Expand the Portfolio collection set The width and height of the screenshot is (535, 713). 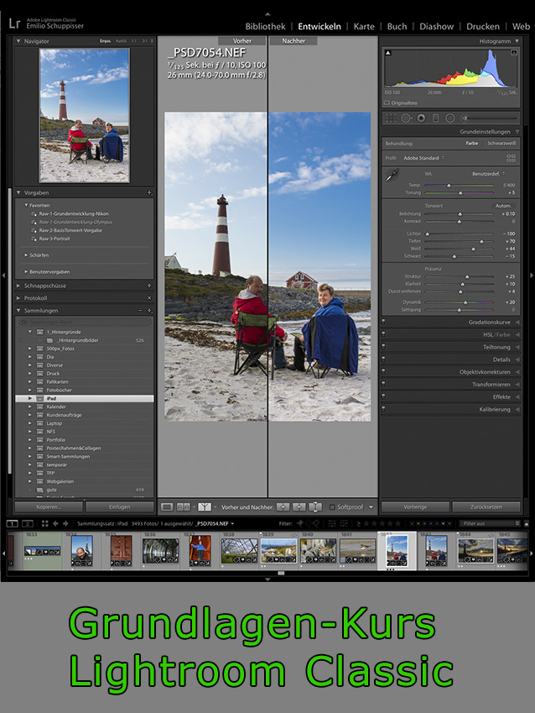(x=30, y=440)
